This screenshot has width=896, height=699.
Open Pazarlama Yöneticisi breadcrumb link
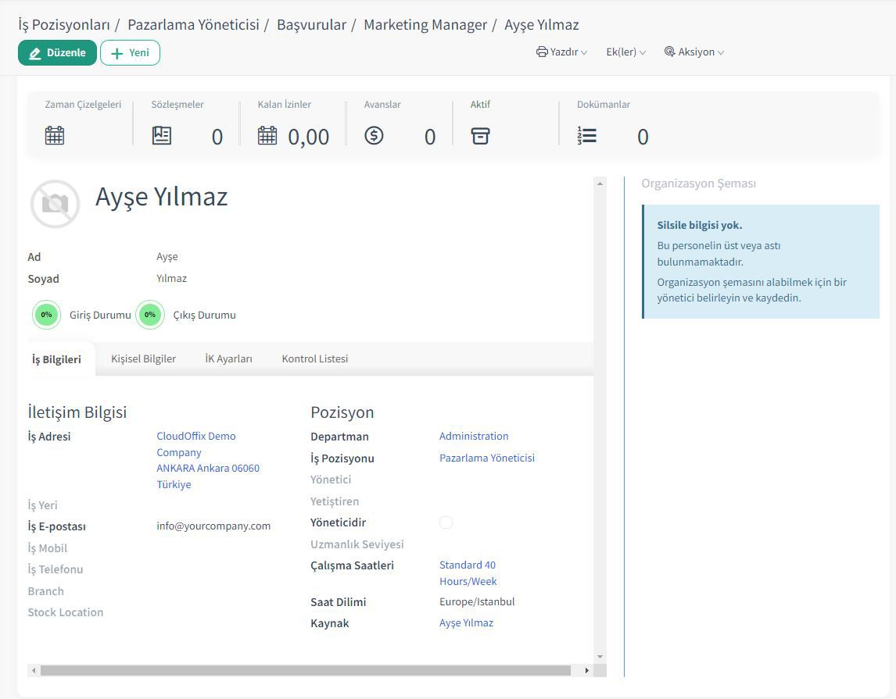click(x=193, y=25)
